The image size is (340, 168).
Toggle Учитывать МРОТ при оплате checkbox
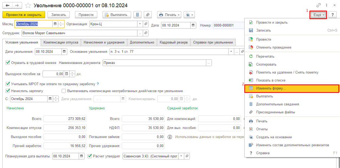tap(8, 84)
